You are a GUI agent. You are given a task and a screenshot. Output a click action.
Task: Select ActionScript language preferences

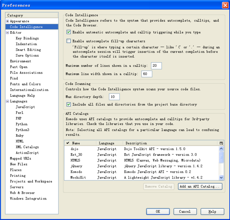[27, 153]
